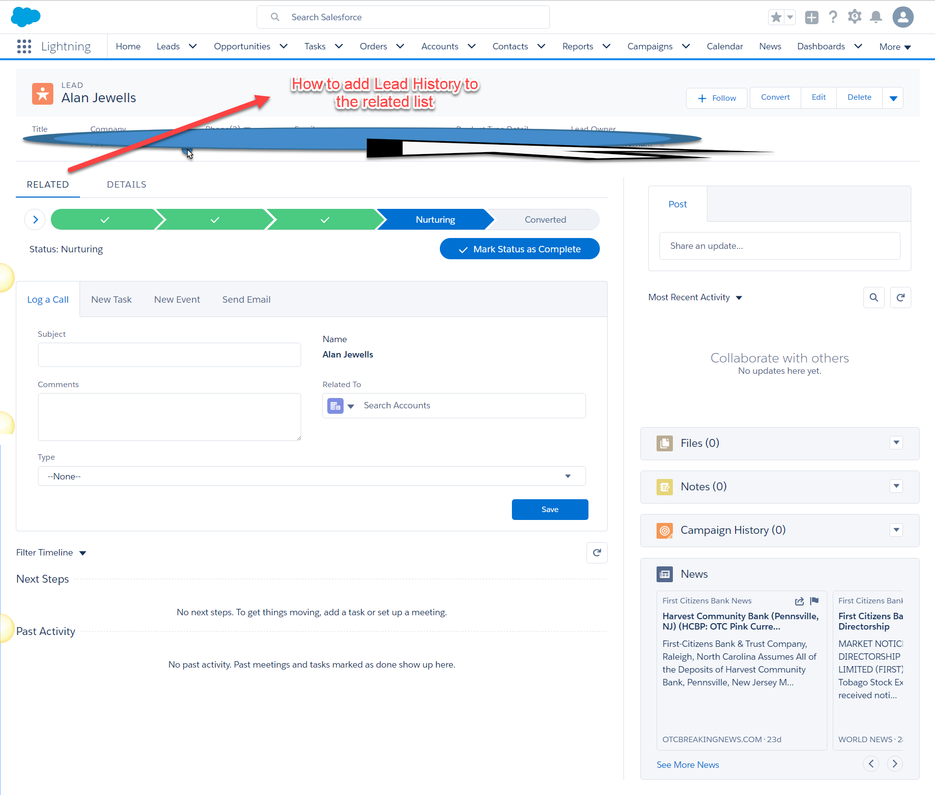935x795 pixels.
Task: Click the Lead record star icon
Action: coord(42,93)
